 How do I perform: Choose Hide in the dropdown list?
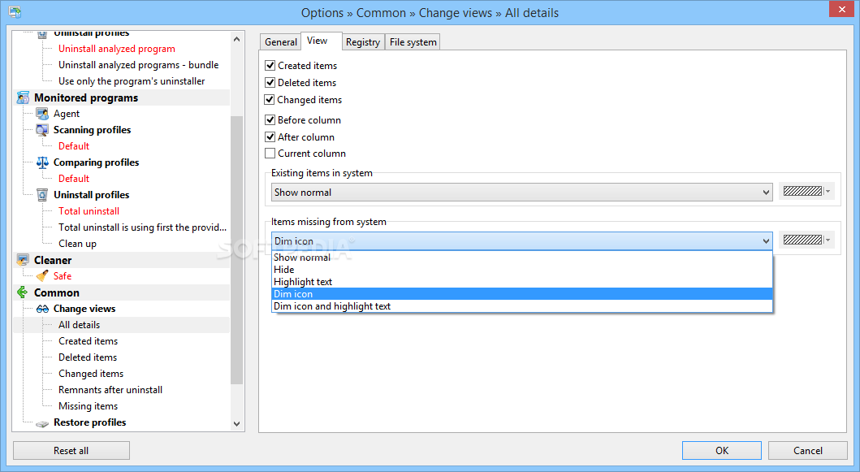coord(521,270)
